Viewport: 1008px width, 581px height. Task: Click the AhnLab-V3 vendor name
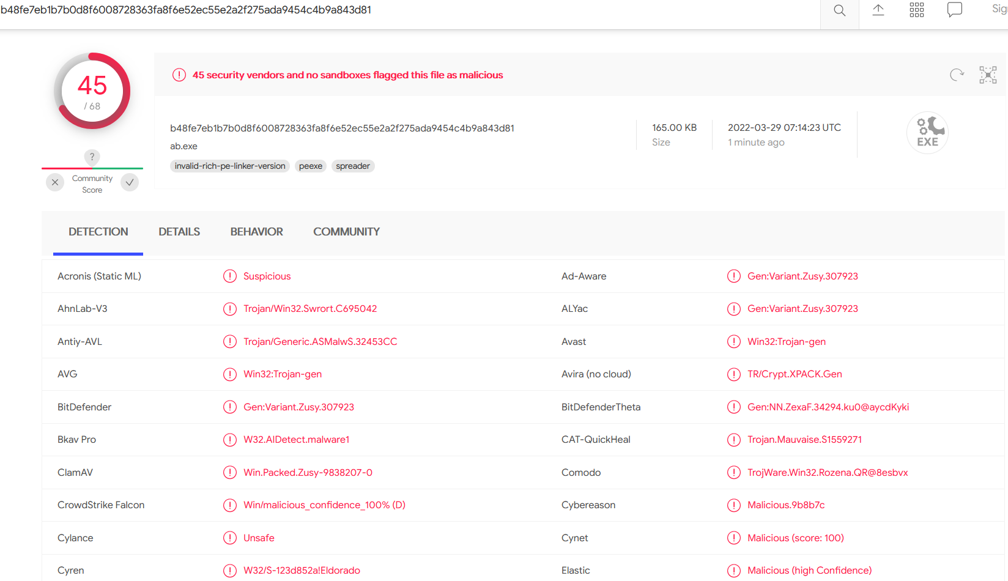pos(83,309)
